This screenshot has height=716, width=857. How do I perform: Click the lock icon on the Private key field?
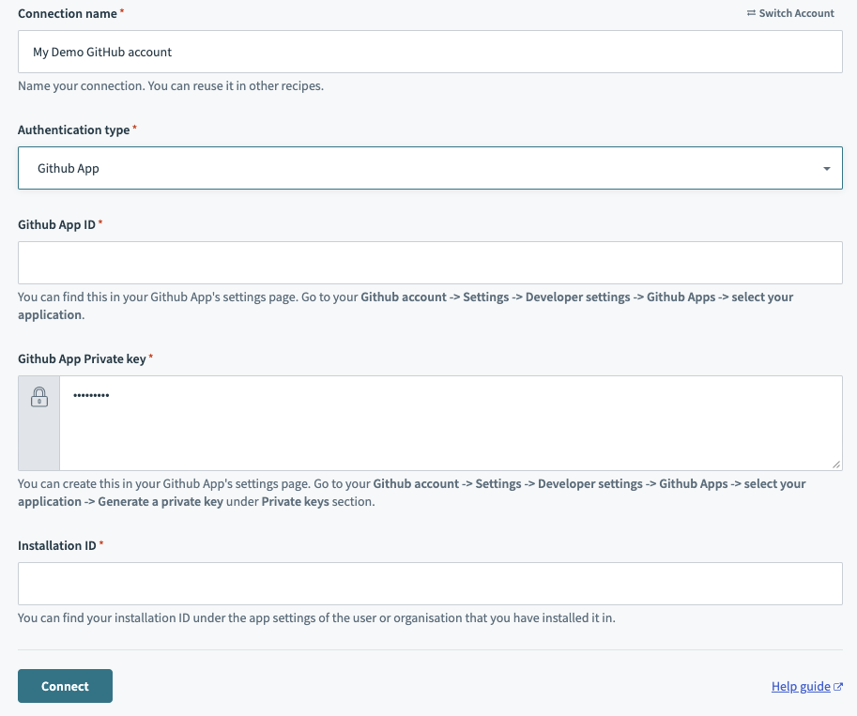coord(38,396)
